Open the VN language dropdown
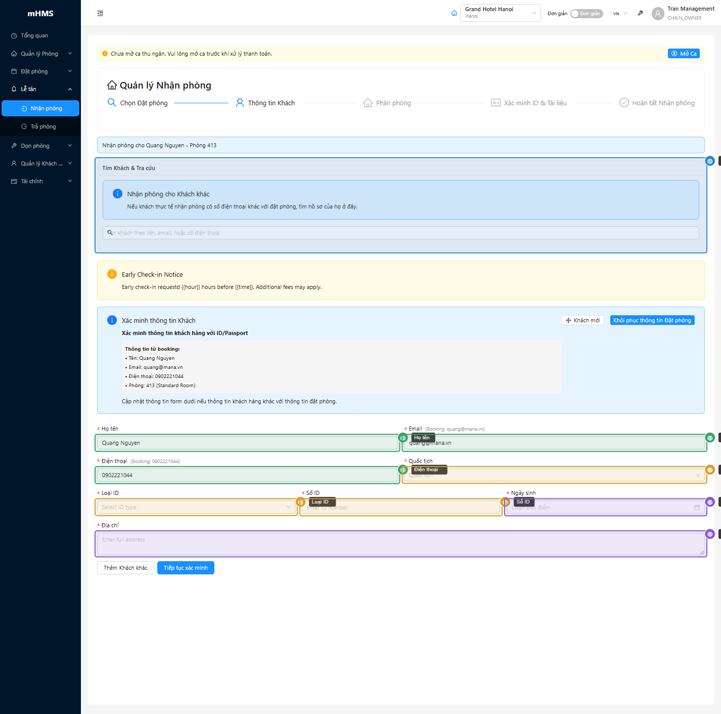Image resolution: width=721 pixels, height=714 pixels. coord(620,14)
